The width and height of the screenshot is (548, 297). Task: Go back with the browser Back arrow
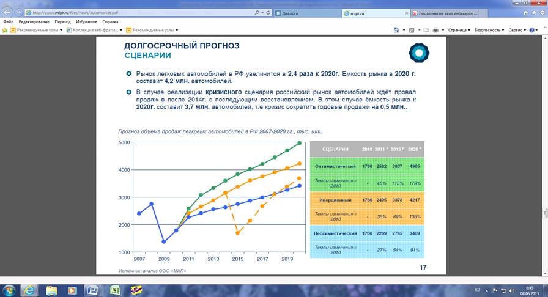click(x=7, y=13)
